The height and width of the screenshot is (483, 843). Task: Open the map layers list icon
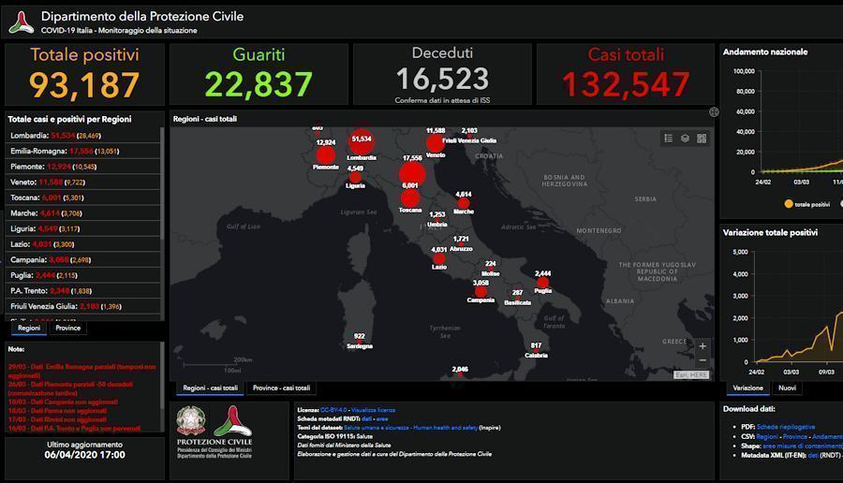click(x=685, y=139)
